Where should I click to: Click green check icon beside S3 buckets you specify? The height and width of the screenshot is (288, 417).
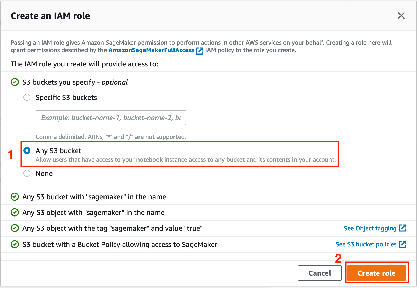tap(15, 82)
